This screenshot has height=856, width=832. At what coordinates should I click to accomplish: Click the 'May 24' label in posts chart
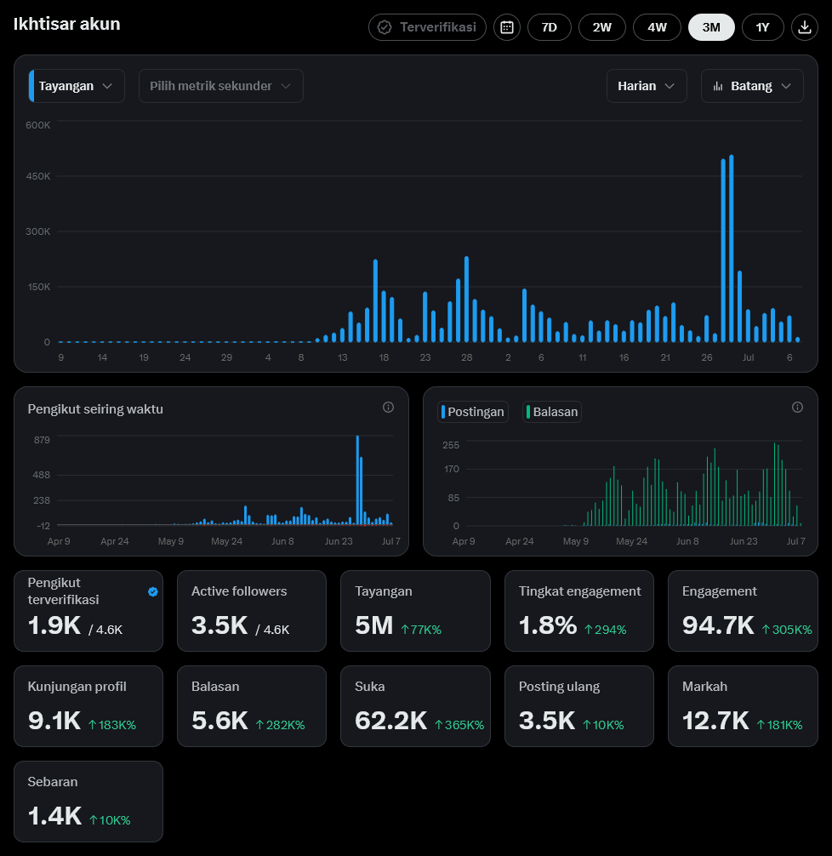631,541
